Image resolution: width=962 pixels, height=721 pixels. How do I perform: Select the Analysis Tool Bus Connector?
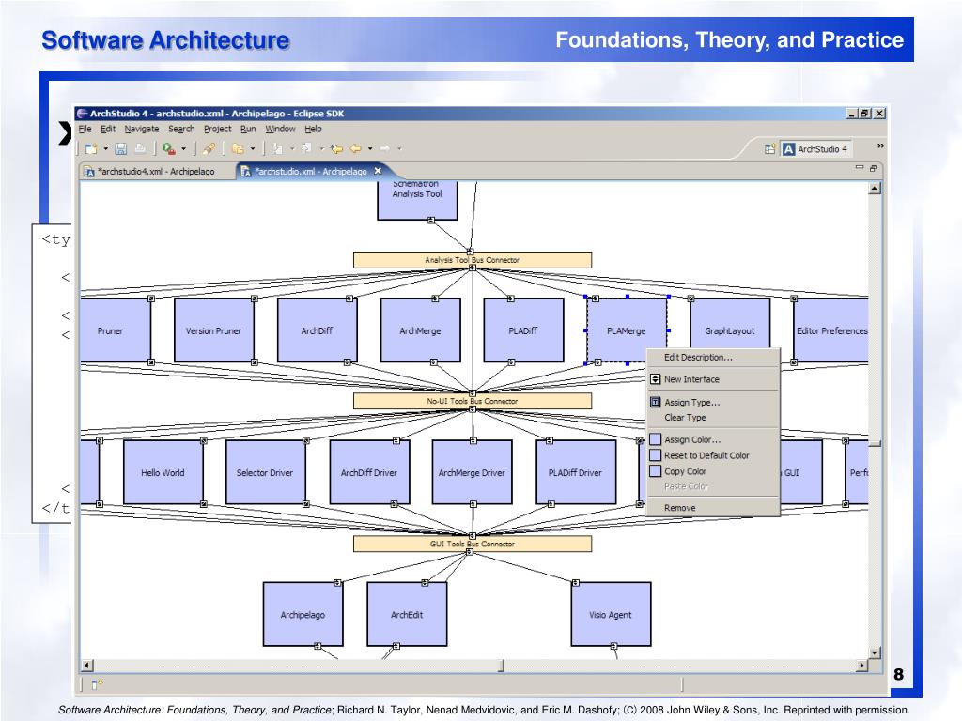[473, 260]
